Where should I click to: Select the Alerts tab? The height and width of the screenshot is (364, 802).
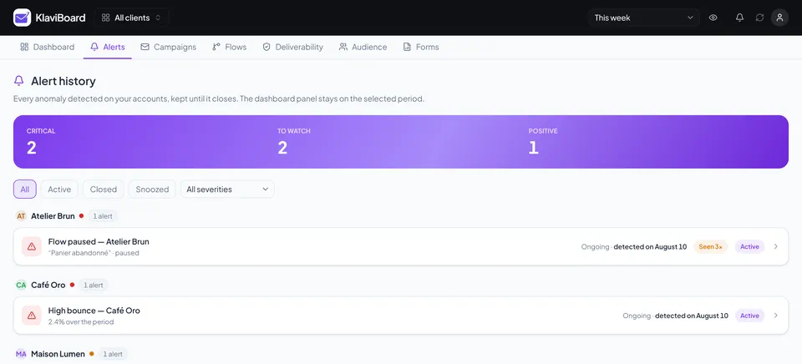(x=108, y=47)
